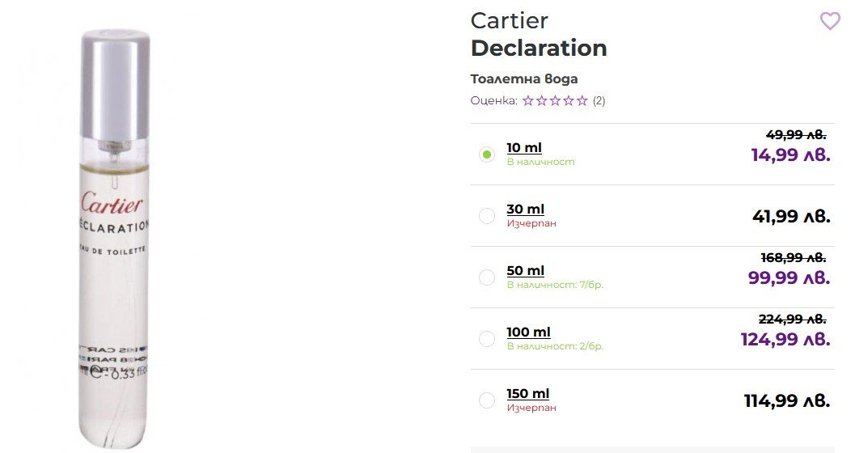Click the "100 ml" size label
Viewport: 855px width, 453px height.
point(528,332)
